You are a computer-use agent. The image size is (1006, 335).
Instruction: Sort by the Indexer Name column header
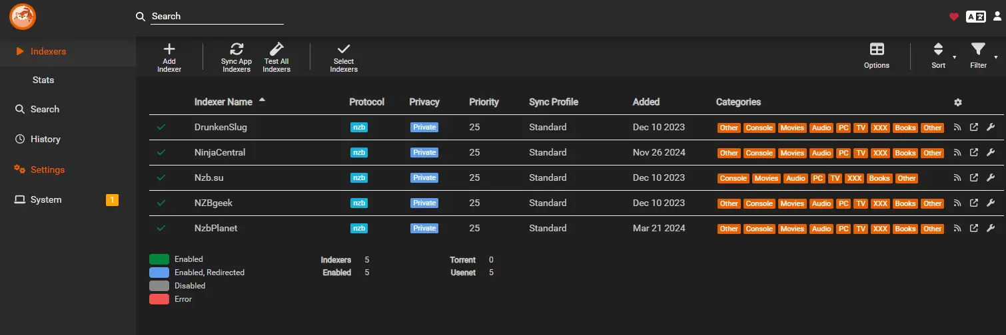tap(223, 102)
